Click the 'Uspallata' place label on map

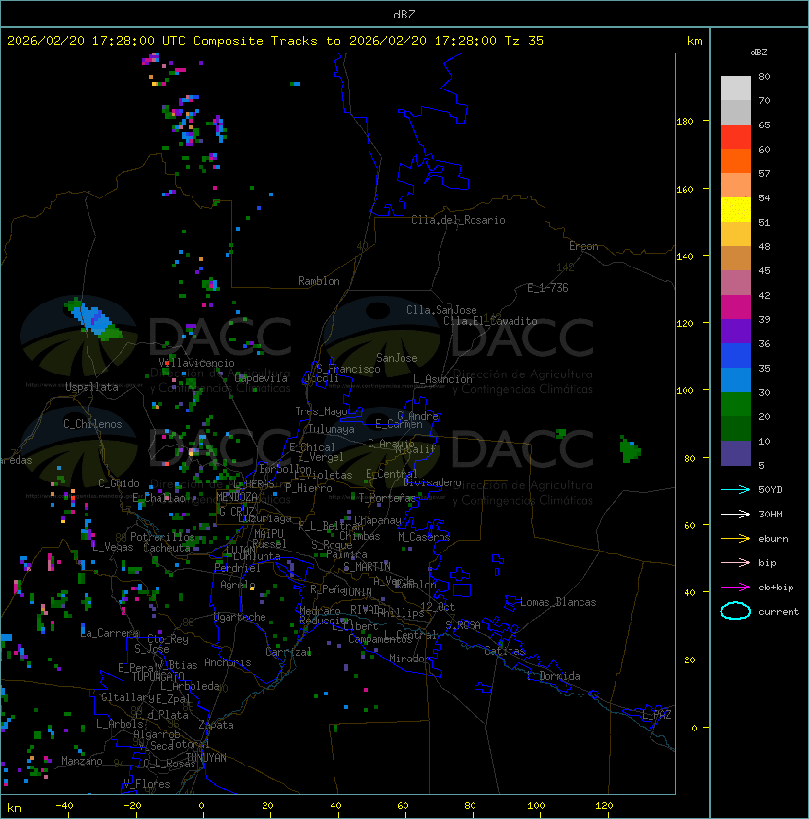[x=91, y=387]
